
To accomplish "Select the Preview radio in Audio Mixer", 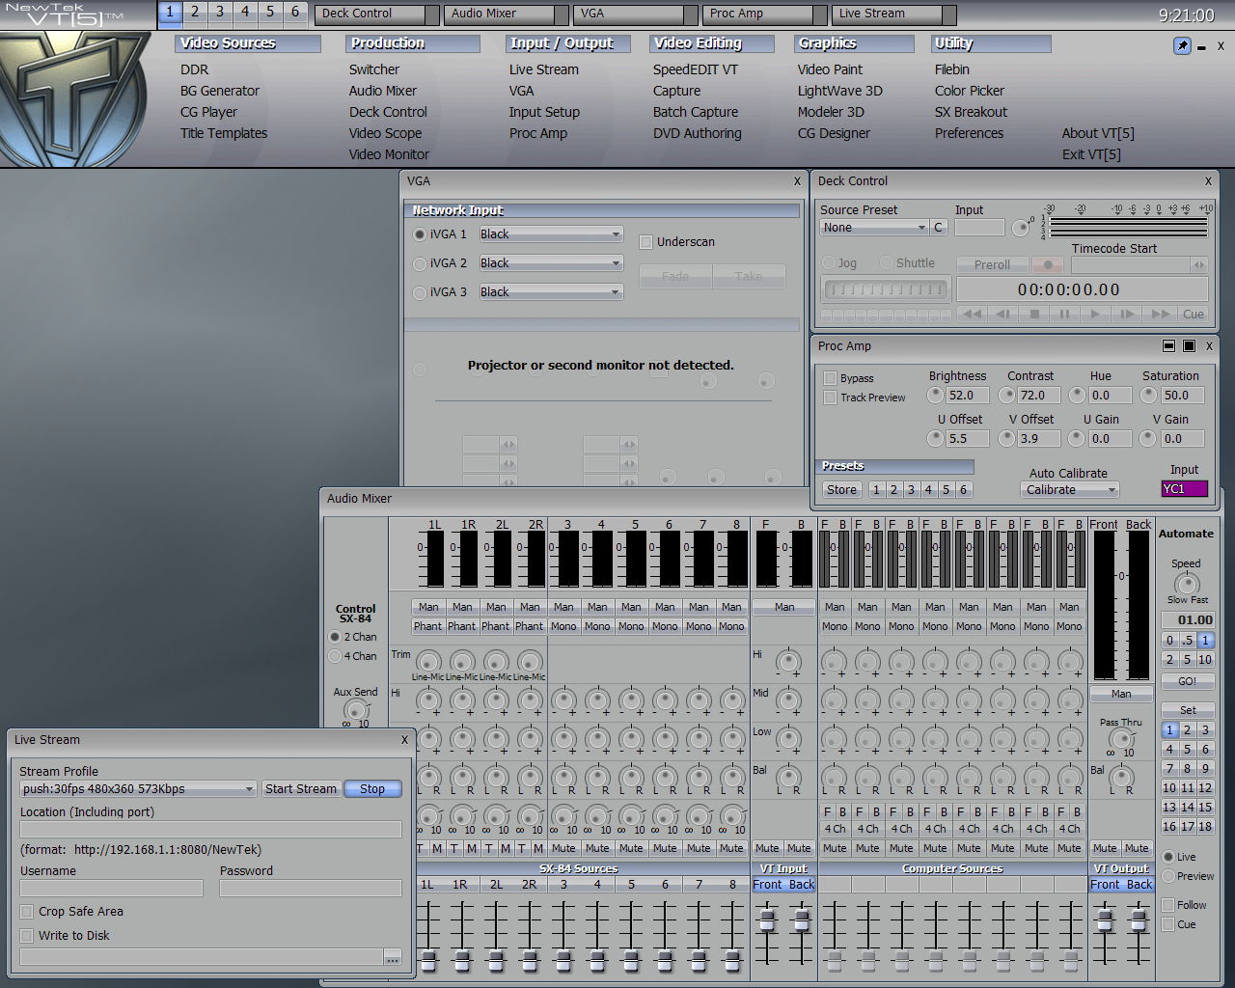I will tap(1168, 876).
